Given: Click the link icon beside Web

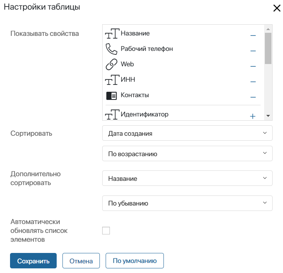Looking at the screenshot, I should point(111,64).
